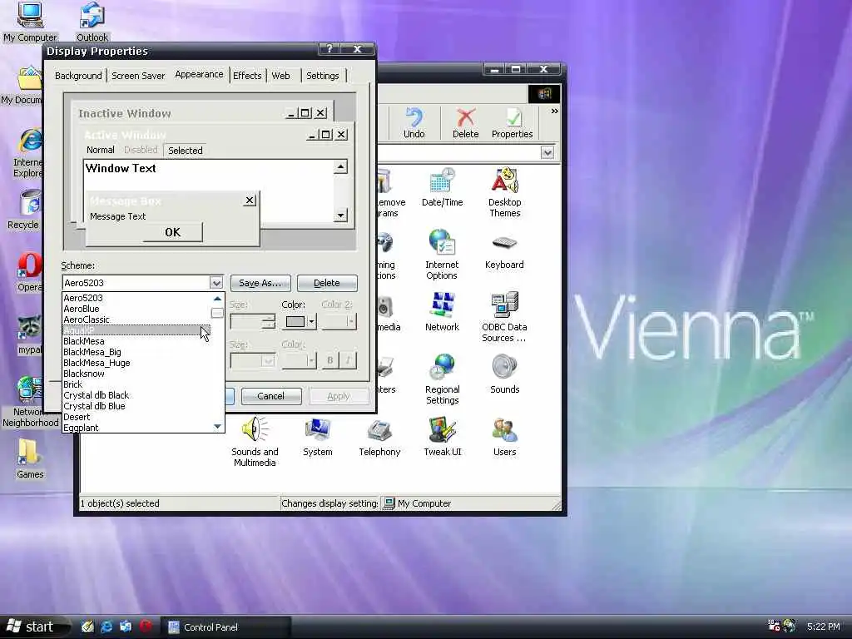This screenshot has width=852, height=639.
Task: Open the Sounds control panel icon
Action: (504, 374)
